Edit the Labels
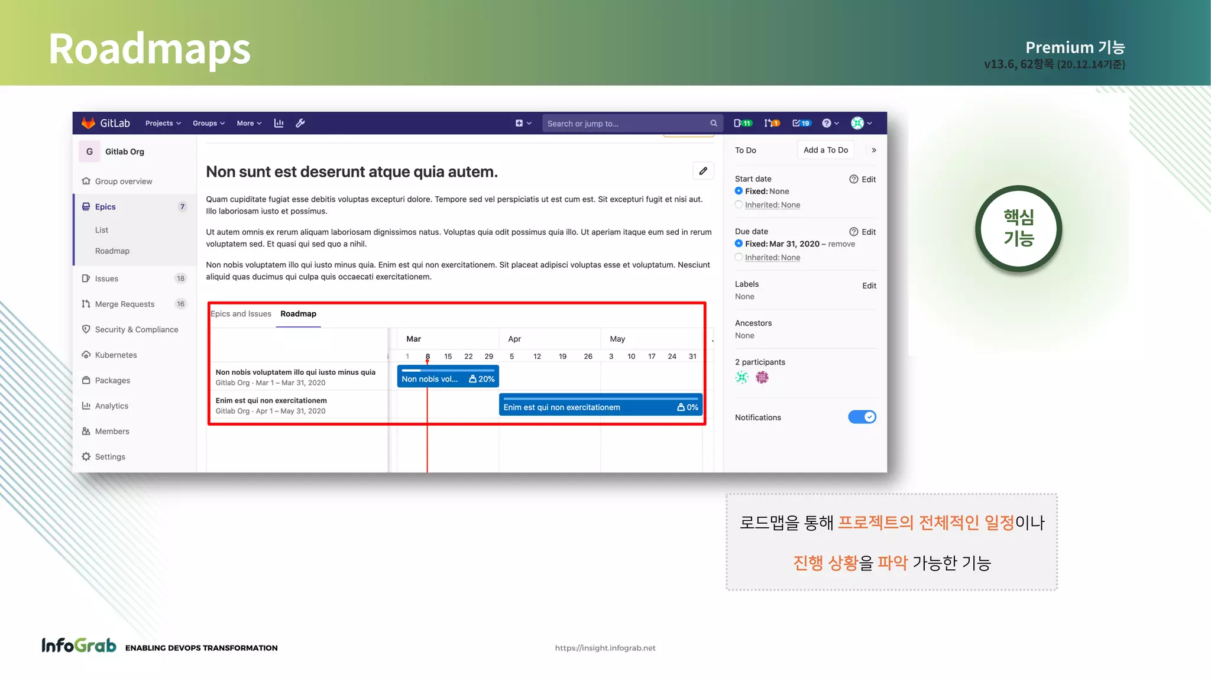The height and width of the screenshot is (681, 1211). 869,286
